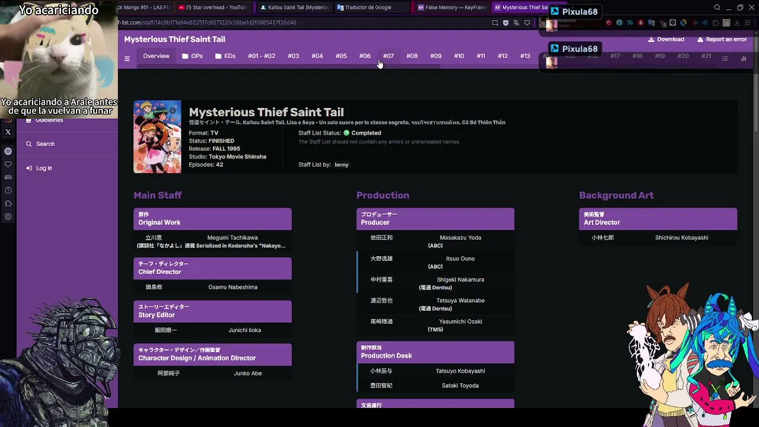This screenshot has height=427, width=759.
Task: Click the staff list author lenny
Action: (342, 165)
